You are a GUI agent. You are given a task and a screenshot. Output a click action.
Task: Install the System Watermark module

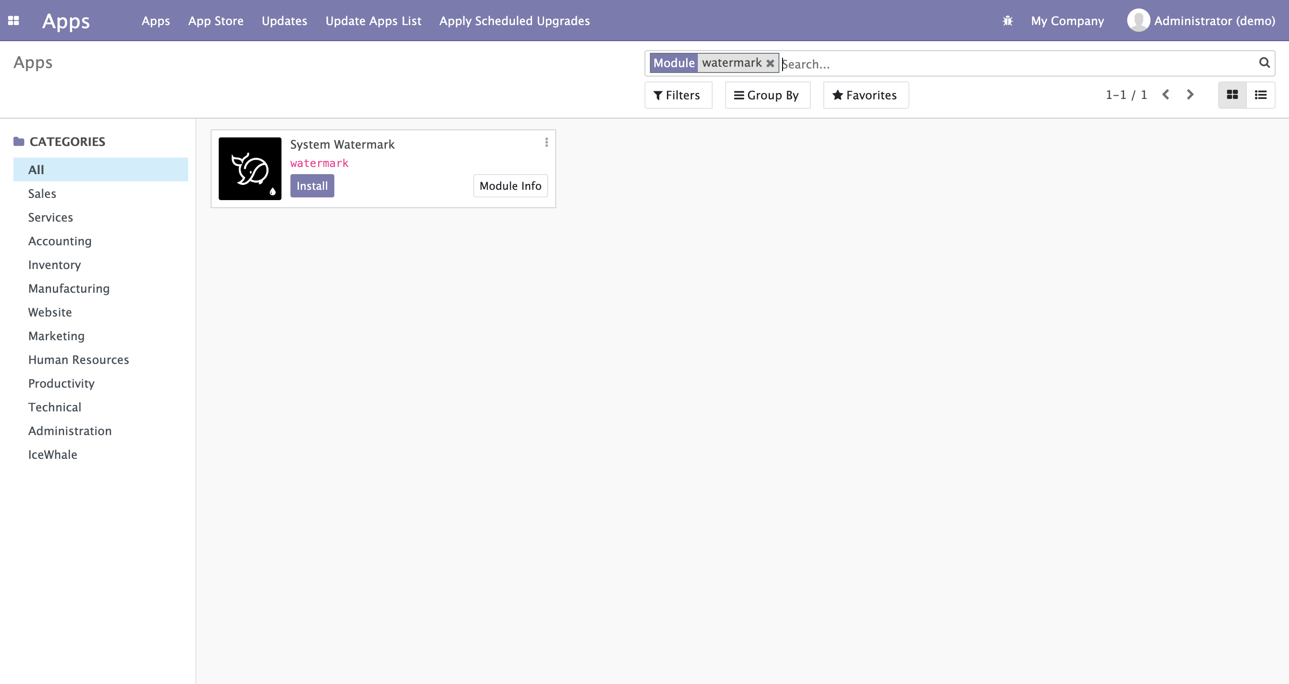click(312, 186)
